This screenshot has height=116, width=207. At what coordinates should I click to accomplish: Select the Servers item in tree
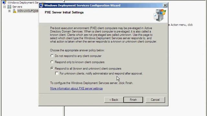pos(17,7)
